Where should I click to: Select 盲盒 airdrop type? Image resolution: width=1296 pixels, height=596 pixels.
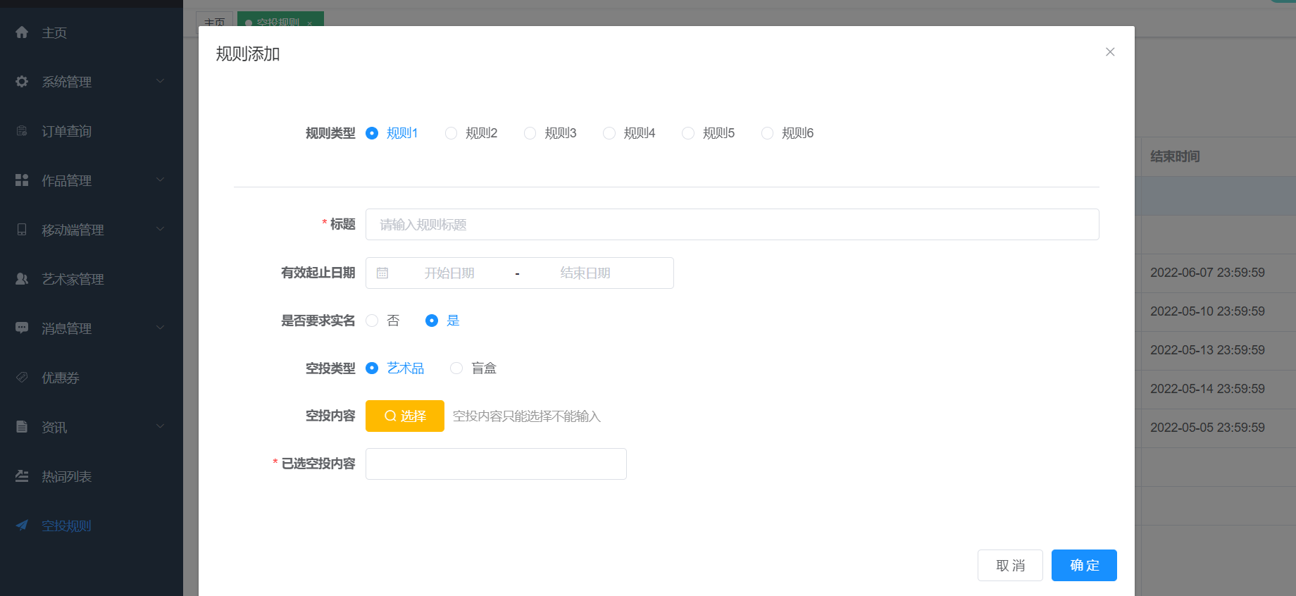[456, 368]
